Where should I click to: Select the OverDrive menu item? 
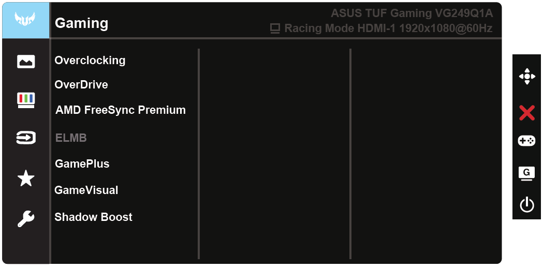coord(81,84)
